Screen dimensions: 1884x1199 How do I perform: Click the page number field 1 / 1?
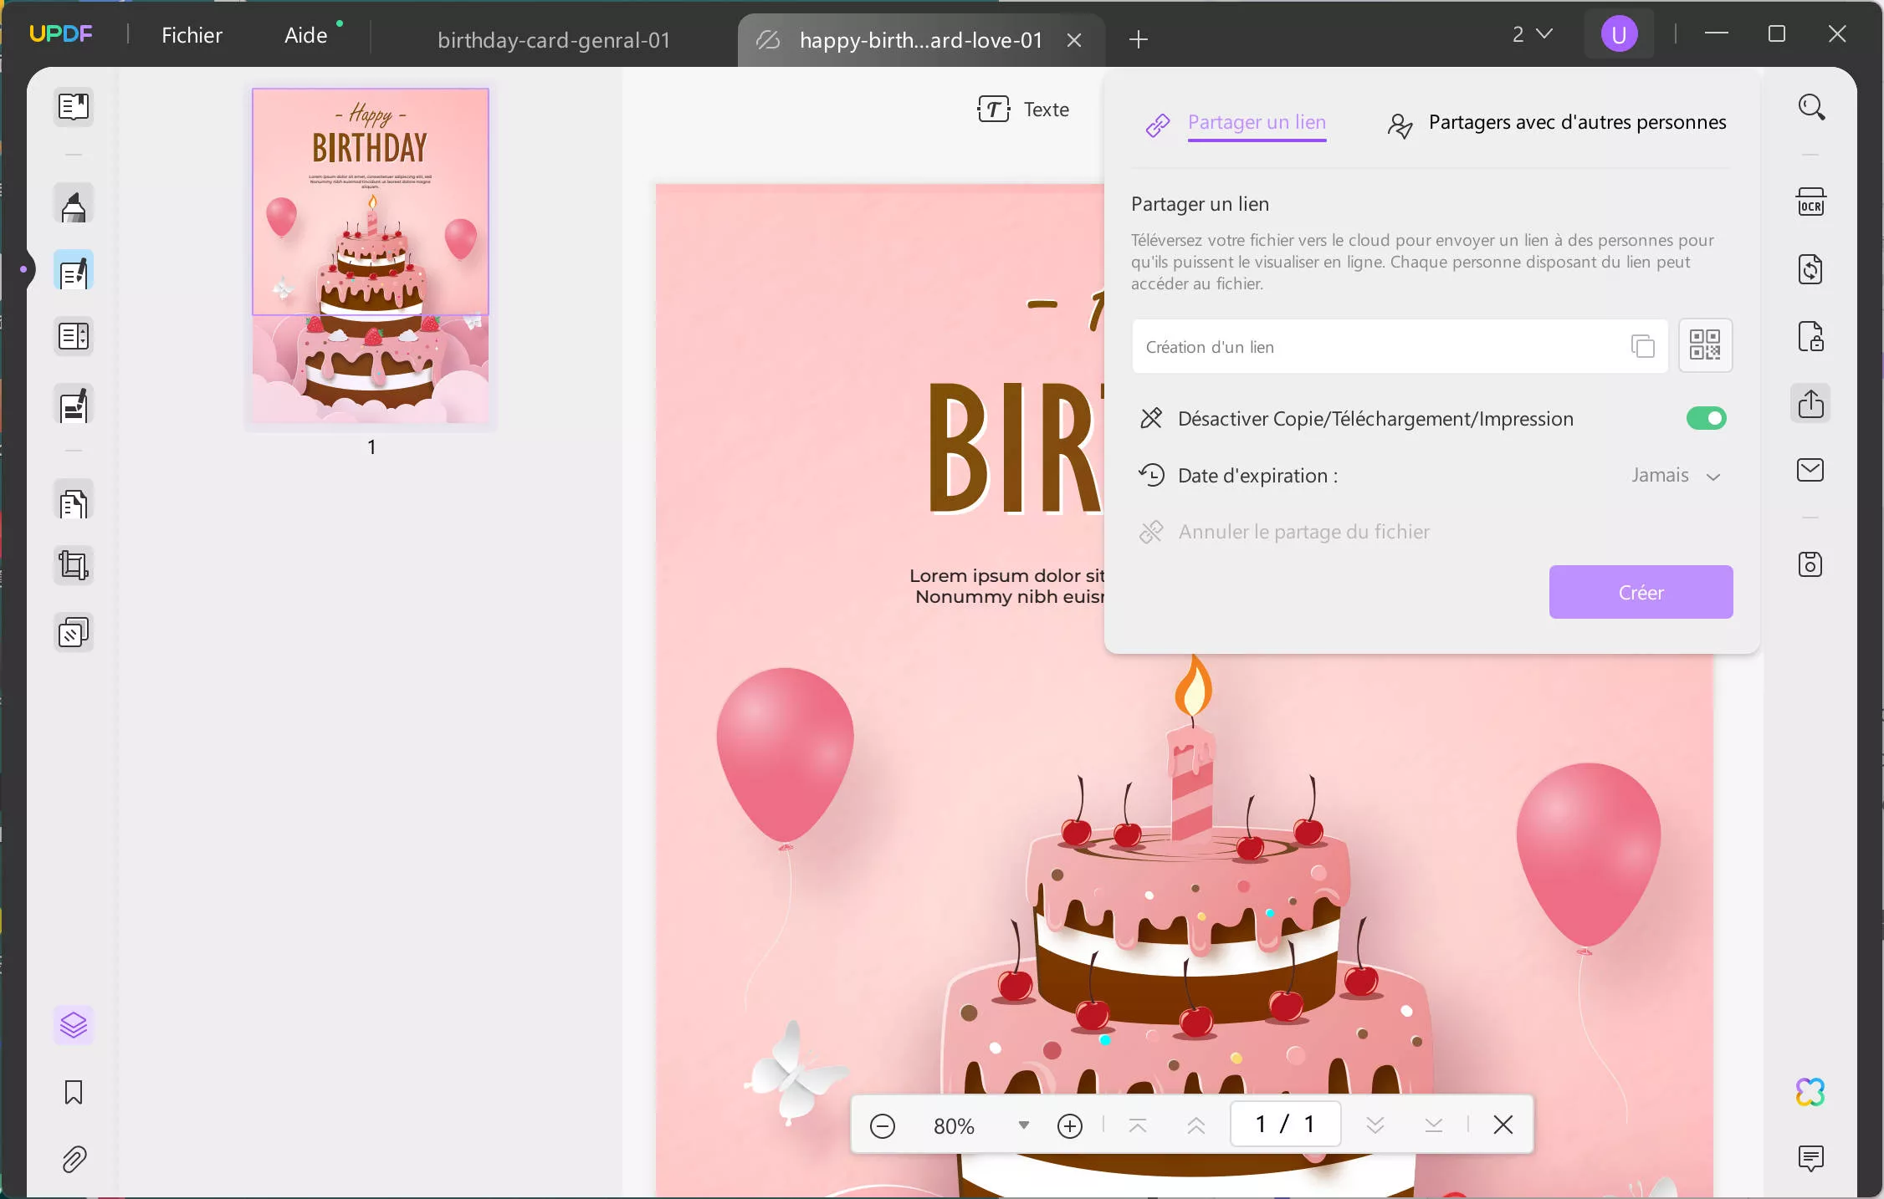(1285, 1124)
